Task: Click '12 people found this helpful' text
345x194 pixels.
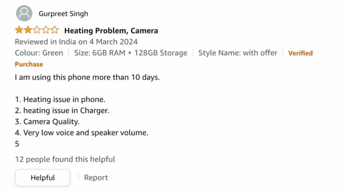Action: (65, 159)
